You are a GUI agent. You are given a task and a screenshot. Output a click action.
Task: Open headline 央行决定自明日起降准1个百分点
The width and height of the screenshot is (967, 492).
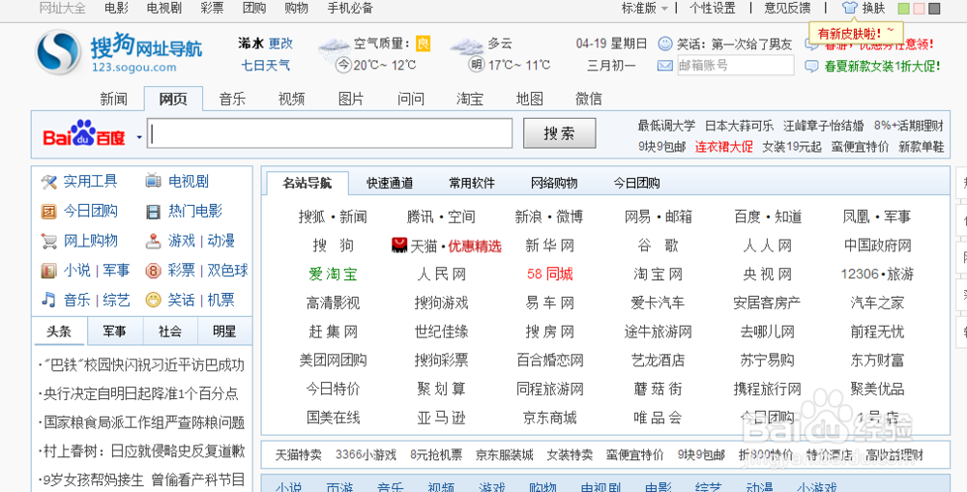141,394
